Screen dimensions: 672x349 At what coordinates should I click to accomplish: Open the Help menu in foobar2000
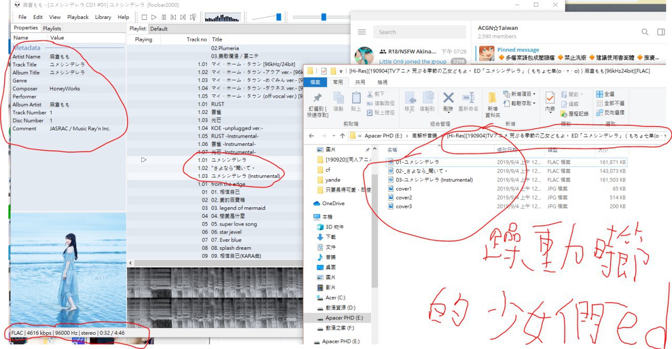click(x=123, y=17)
